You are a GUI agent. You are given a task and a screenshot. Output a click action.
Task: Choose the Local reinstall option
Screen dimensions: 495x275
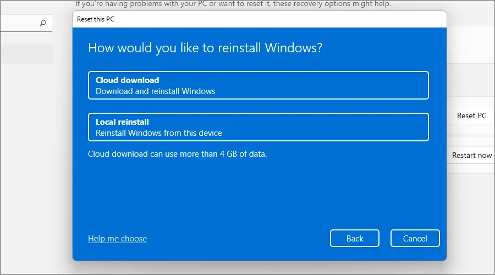[258, 127]
